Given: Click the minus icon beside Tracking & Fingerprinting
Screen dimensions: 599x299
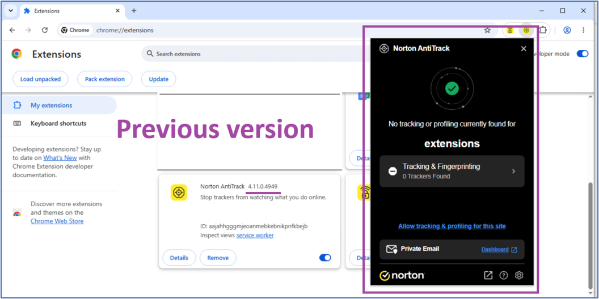Looking at the screenshot, I should 393,171.
